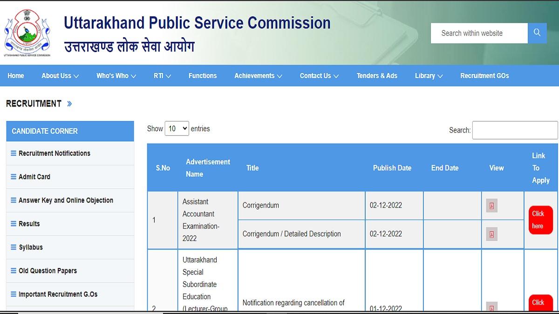559x314 pixels.
Task: Click the list icon beside Admit Card
Action: 14,176
